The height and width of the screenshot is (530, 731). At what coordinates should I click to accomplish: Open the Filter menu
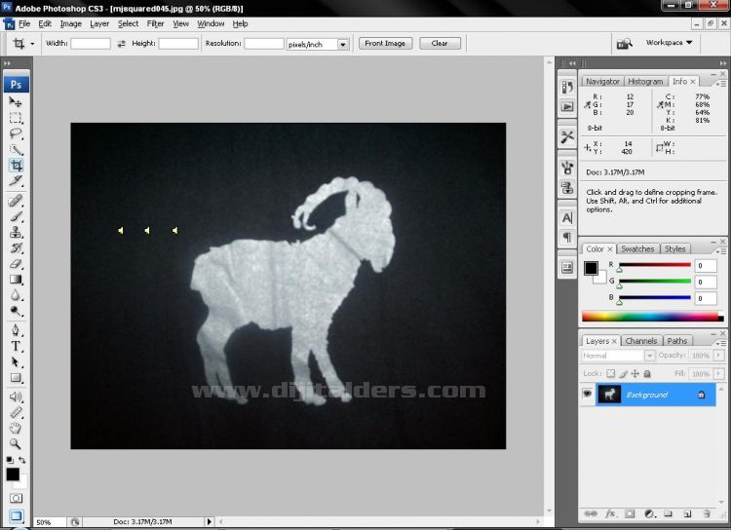155,23
